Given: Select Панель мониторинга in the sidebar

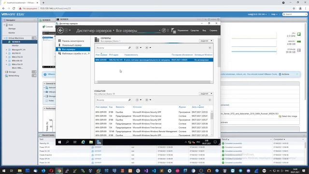Looking at the screenshot, I should click(73, 41).
